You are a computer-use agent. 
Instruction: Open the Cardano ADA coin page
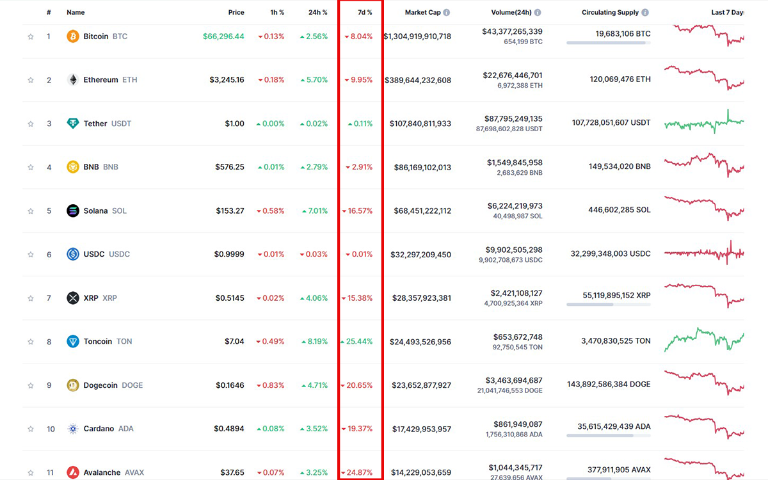click(x=108, y=429)
